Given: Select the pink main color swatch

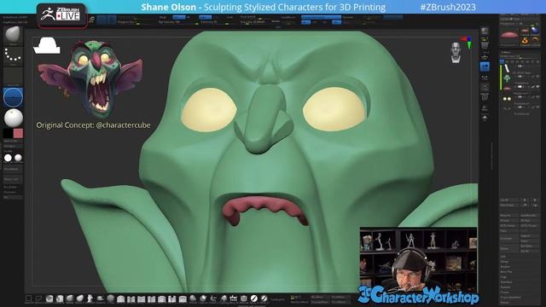Looking at the screenshot, I should (x=18, y=133).
